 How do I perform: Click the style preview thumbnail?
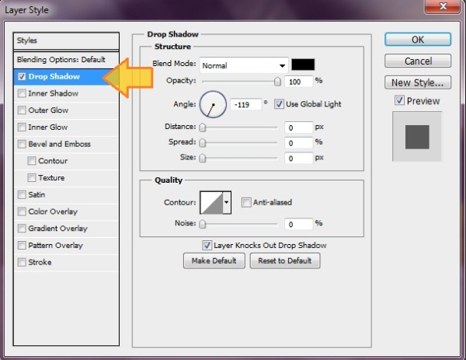tap(417, 136)
